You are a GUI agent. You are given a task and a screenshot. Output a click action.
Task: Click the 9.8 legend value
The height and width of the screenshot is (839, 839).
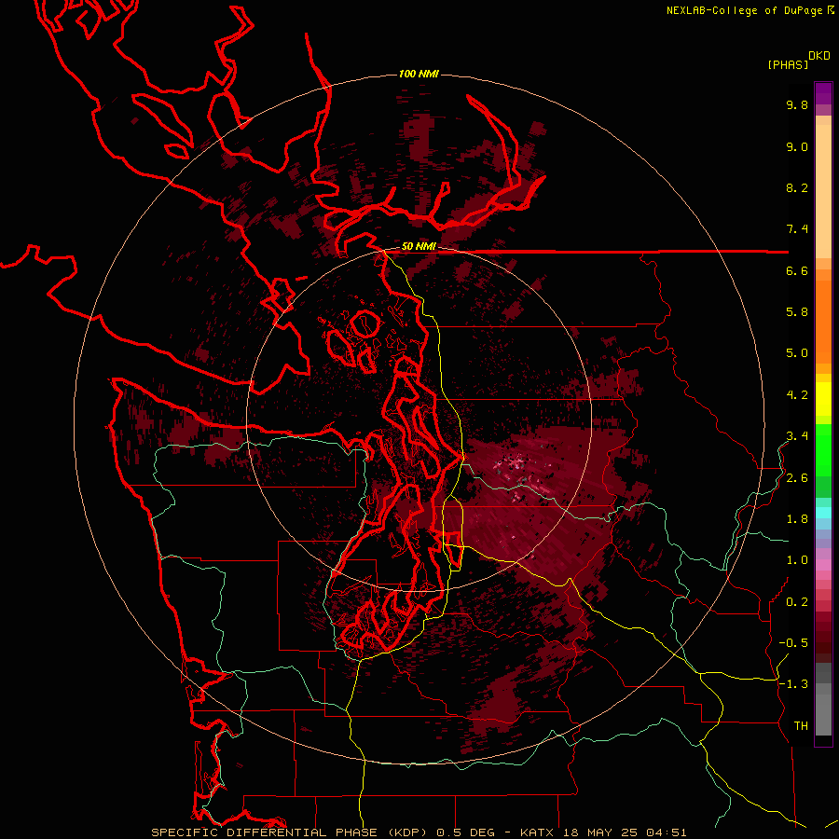tap(797, 104)
